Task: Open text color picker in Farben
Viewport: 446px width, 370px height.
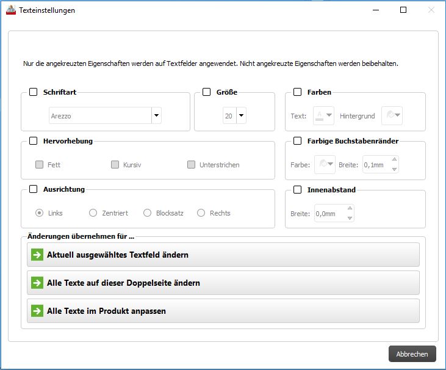Action: [323, 115]
